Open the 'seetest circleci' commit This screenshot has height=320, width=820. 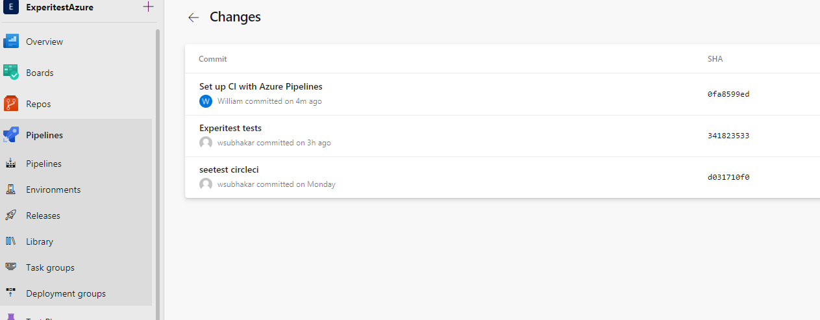(x=229, y=169)
